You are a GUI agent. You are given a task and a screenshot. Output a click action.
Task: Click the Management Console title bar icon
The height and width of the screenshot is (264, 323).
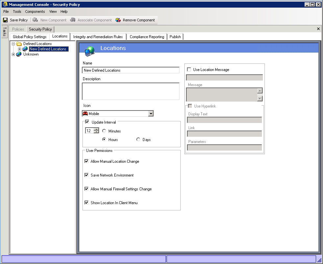click(x=5, y=4)
